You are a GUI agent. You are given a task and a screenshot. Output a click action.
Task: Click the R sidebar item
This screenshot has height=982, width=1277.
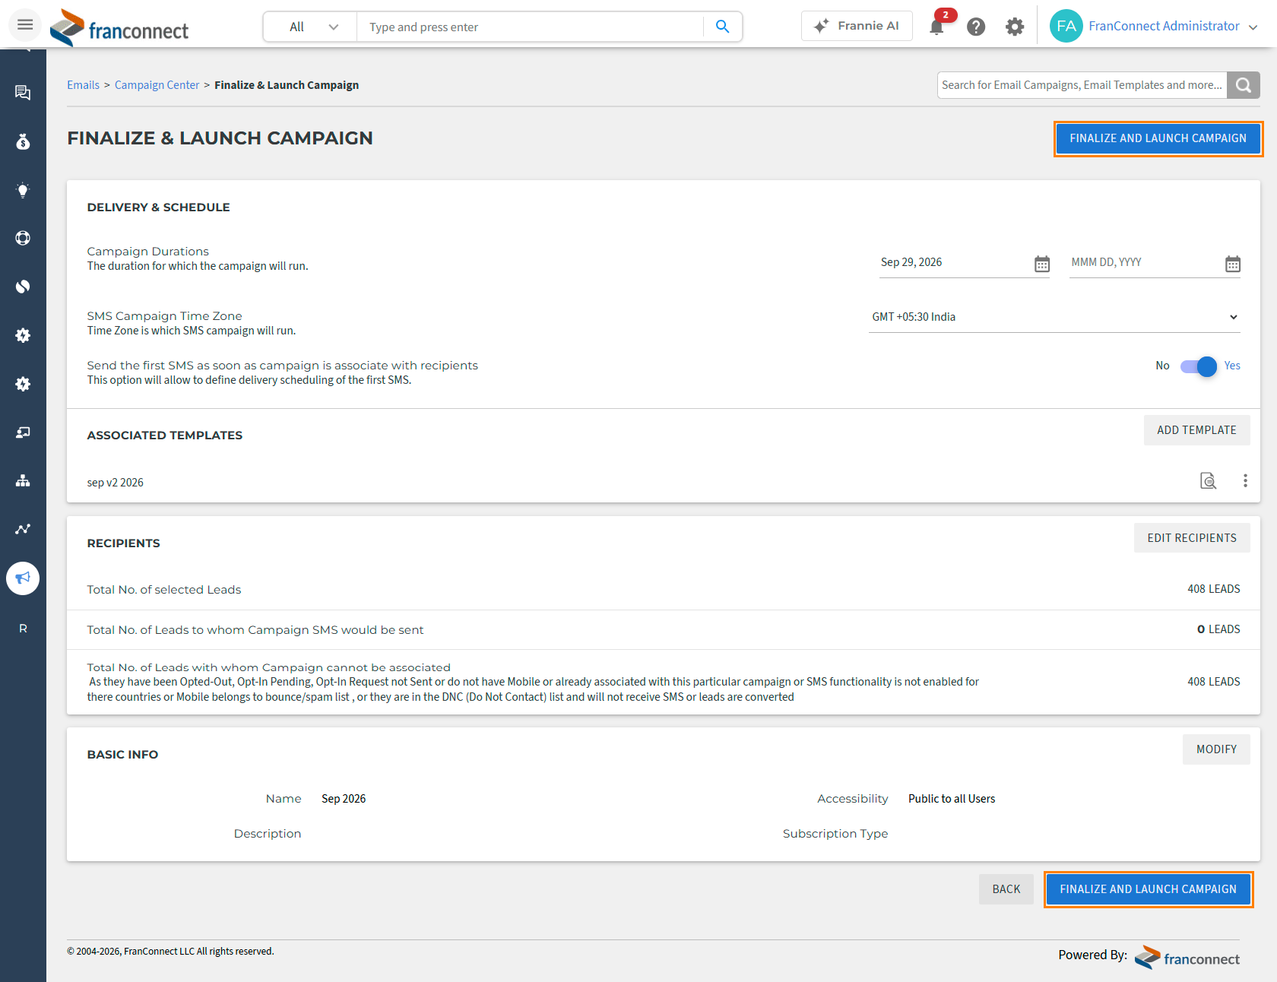[x=23, y=629]
